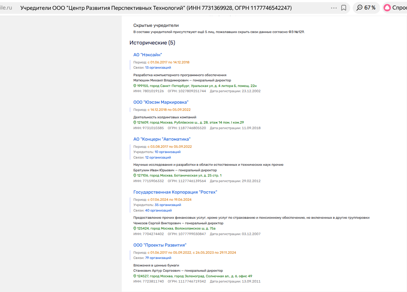This screenshot has height=292, width=407.
Task: Click the 67% zoom indicator
Action: pyautogui.click(x=366, y=8)
